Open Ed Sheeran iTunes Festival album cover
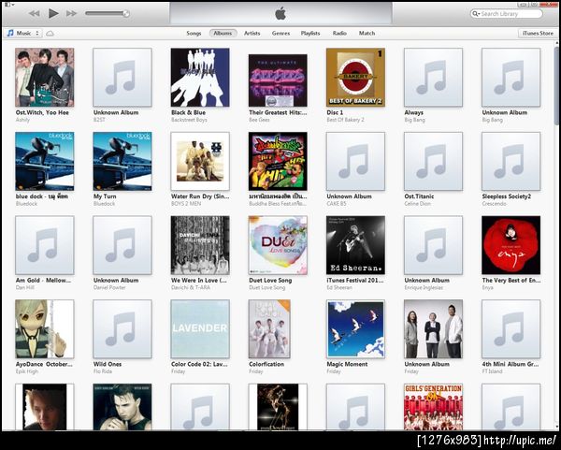 point(355,245)
